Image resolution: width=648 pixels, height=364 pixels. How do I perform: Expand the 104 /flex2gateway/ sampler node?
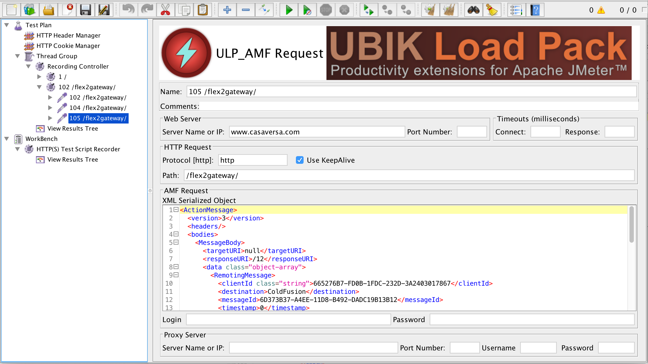point(50,108)
